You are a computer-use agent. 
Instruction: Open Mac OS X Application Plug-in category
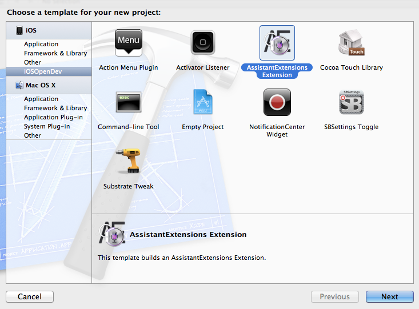coord(53,117)
